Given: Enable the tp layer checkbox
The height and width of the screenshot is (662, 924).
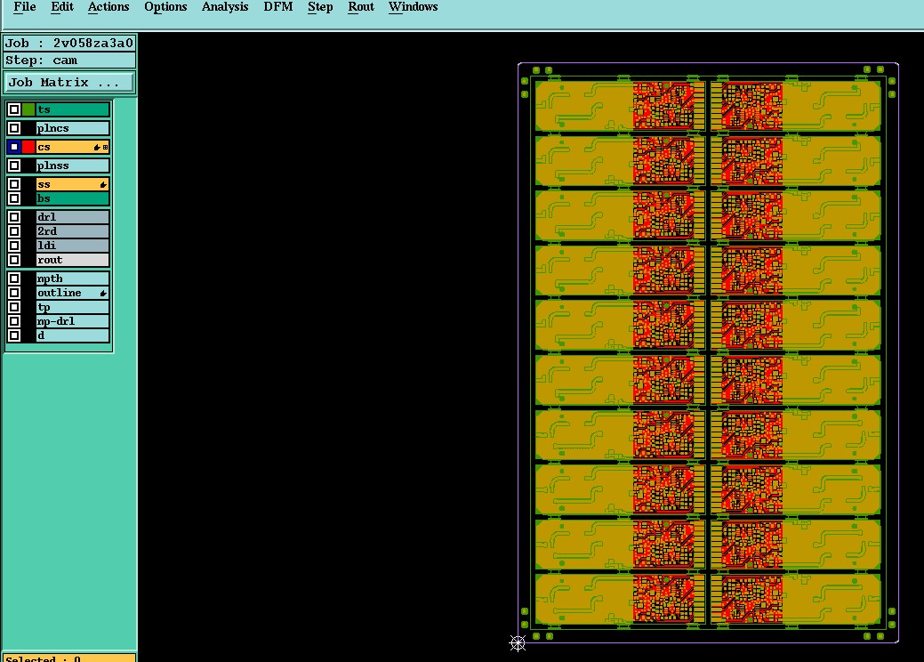Looking at the screenshot, I should click(x=14, y=307).
